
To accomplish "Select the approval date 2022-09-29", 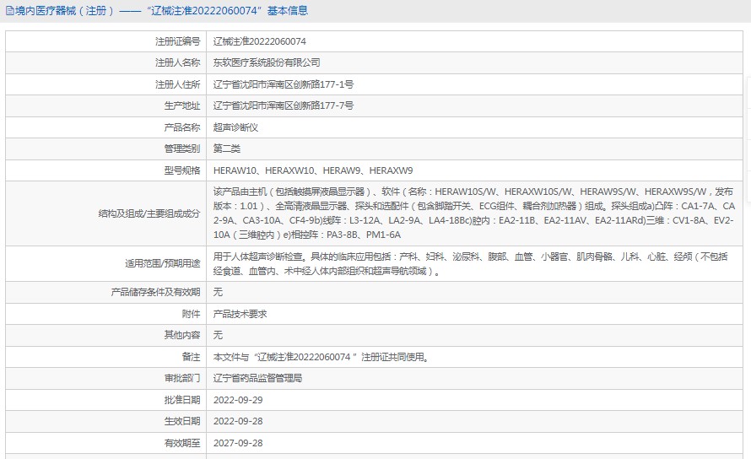I will tap(238, 400).
